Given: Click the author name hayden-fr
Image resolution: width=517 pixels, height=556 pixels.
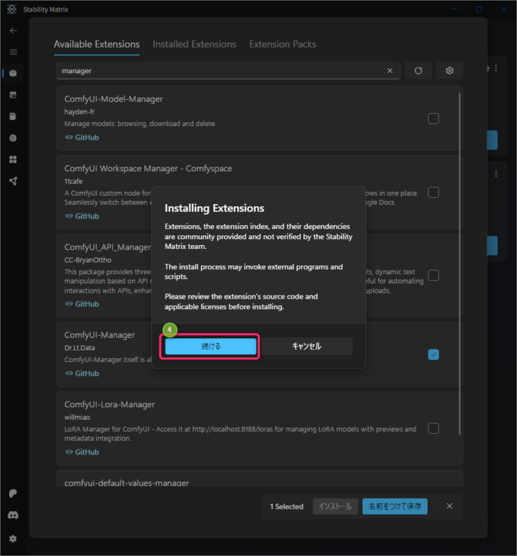Looking at the screenshot, I should (79, 112).
